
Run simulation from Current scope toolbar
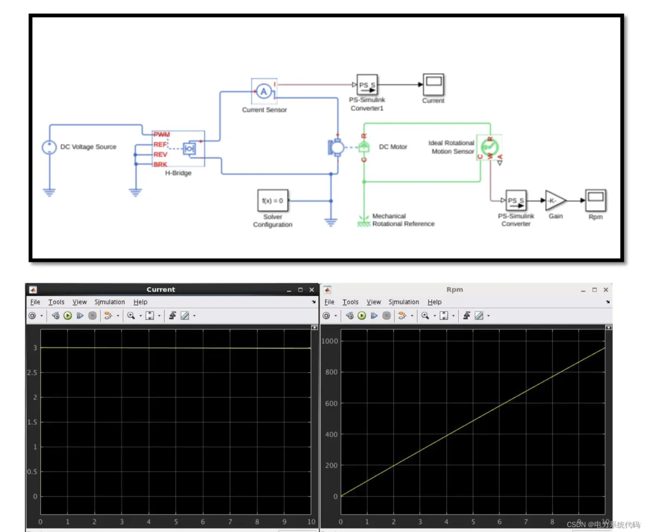click(68, 316)
